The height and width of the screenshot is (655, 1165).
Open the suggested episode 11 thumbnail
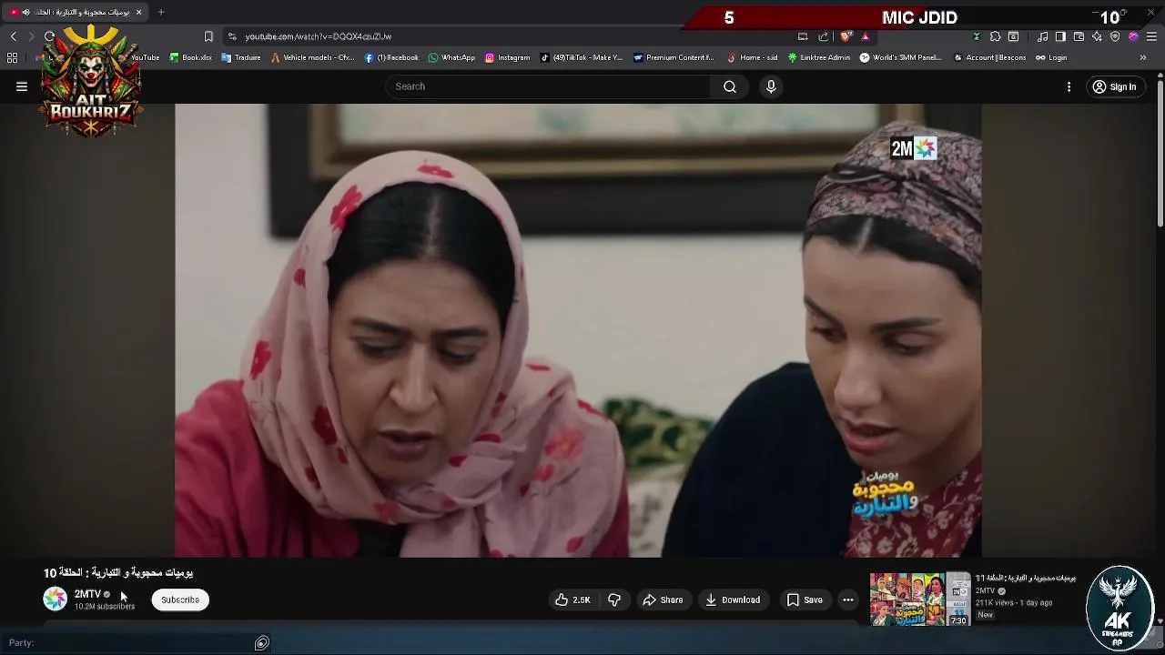(920, 599)
